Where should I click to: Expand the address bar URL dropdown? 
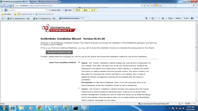[x=141, y=5]
